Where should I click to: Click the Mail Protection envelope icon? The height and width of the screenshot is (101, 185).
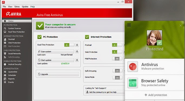coord(5,46)
